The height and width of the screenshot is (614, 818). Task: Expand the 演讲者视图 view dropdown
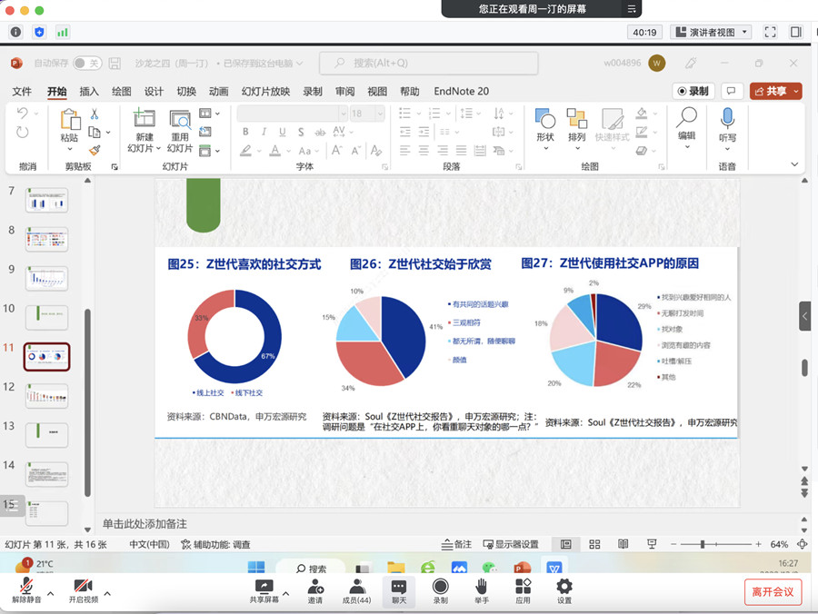pos(711,32)
